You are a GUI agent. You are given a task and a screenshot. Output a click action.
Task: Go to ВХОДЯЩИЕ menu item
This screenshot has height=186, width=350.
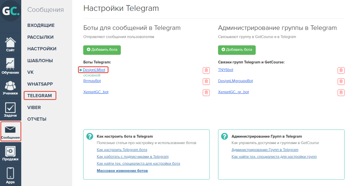(41, 25)
